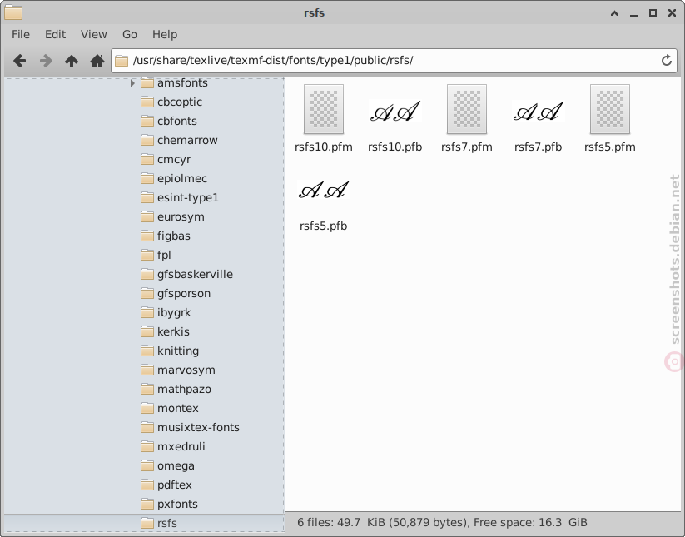Select marvosym in the folder tree

click(x=186, y=370)
